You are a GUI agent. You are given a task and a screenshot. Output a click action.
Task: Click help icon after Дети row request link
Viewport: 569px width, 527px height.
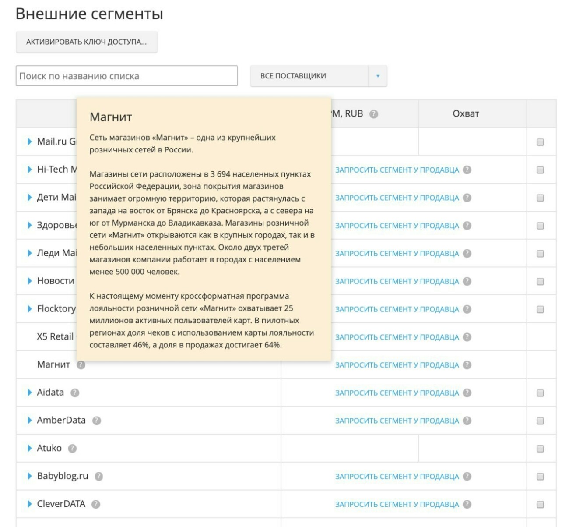tap(467, 198)
